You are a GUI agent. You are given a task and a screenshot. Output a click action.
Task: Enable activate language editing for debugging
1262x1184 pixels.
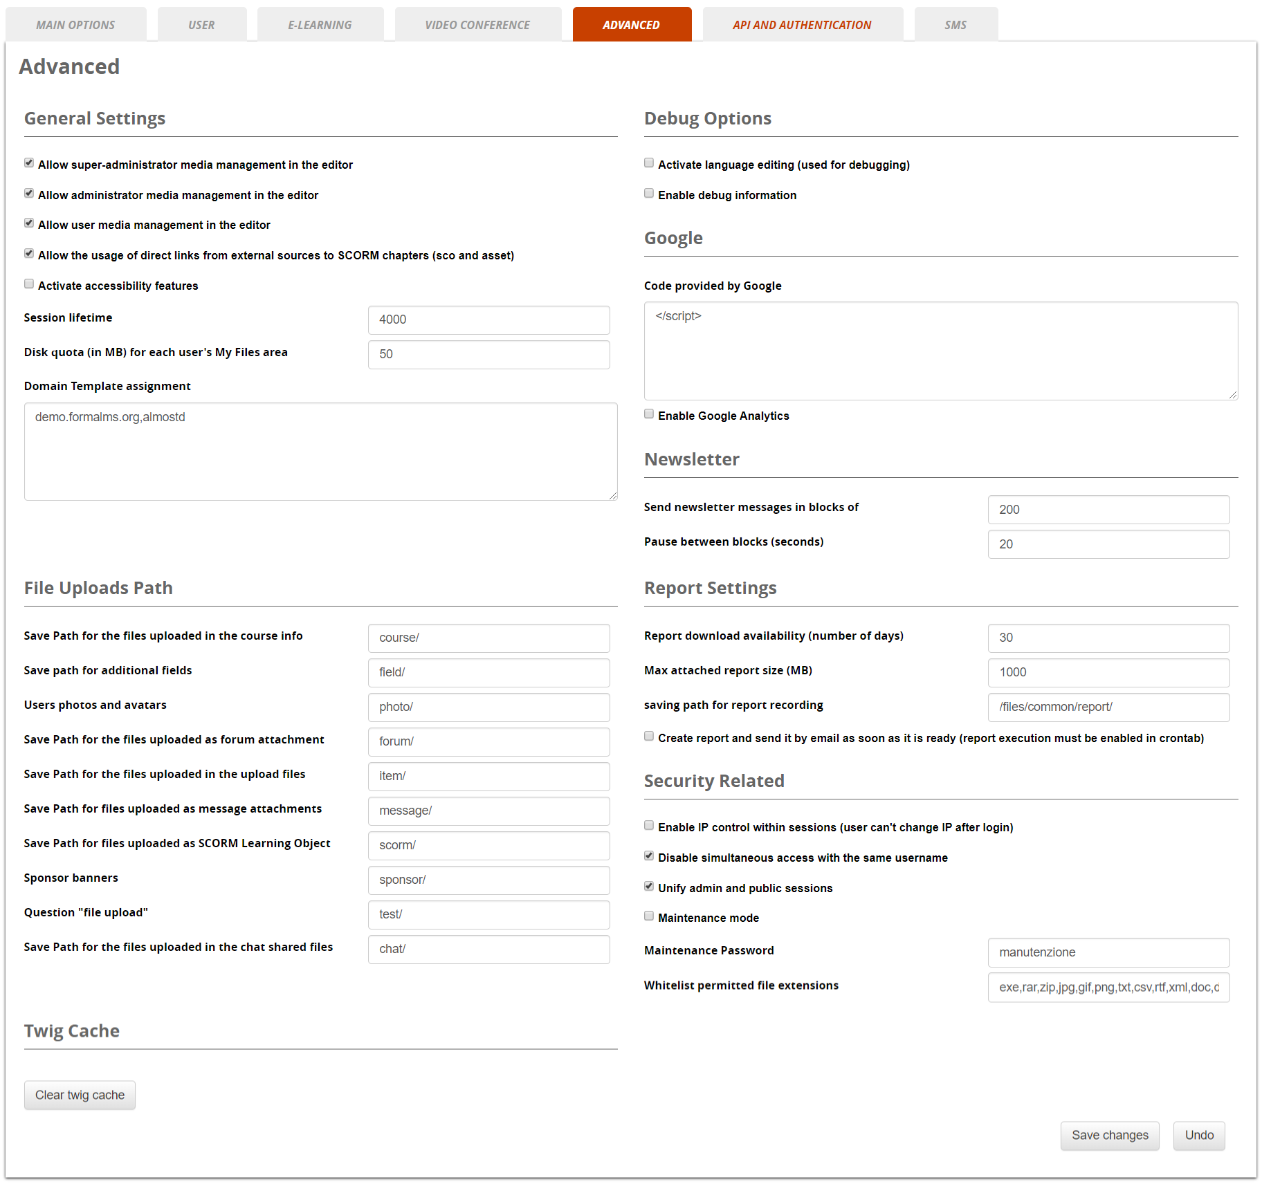[x=648, y=163]
